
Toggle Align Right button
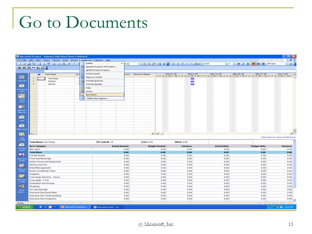(263, 64)
